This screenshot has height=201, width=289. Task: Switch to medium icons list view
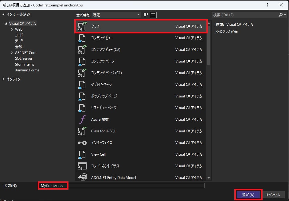click(x=153, y=15)
